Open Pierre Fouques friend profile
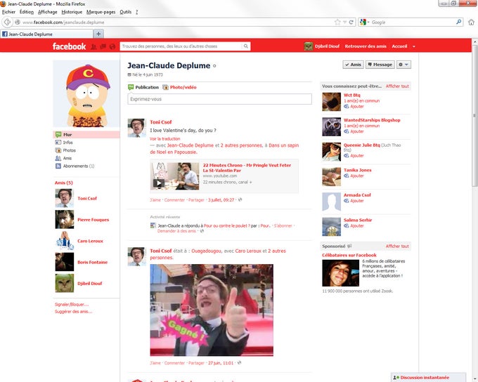Screen dimensions: 478x382 click(x=93, y=220)
